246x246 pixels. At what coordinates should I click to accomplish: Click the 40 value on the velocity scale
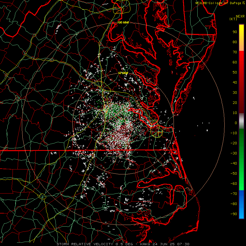tap(235, 83)
